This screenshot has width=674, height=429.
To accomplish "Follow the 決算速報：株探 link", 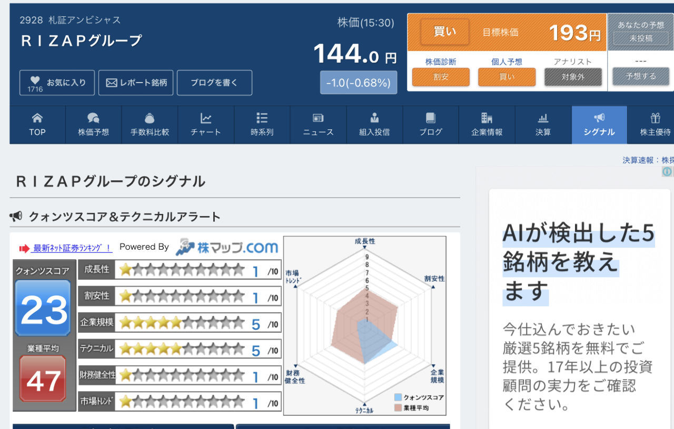I will coord(646,160).
